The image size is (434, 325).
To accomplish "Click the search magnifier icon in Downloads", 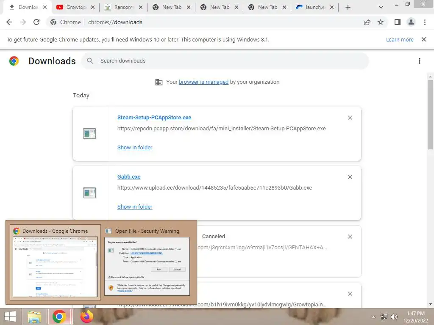I will coord(90,61).
